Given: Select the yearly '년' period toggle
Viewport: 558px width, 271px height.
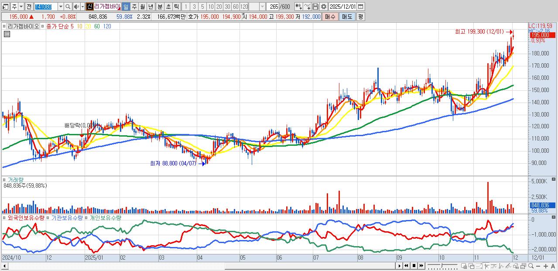Looking at the screenshot, I should click(151, 7).
